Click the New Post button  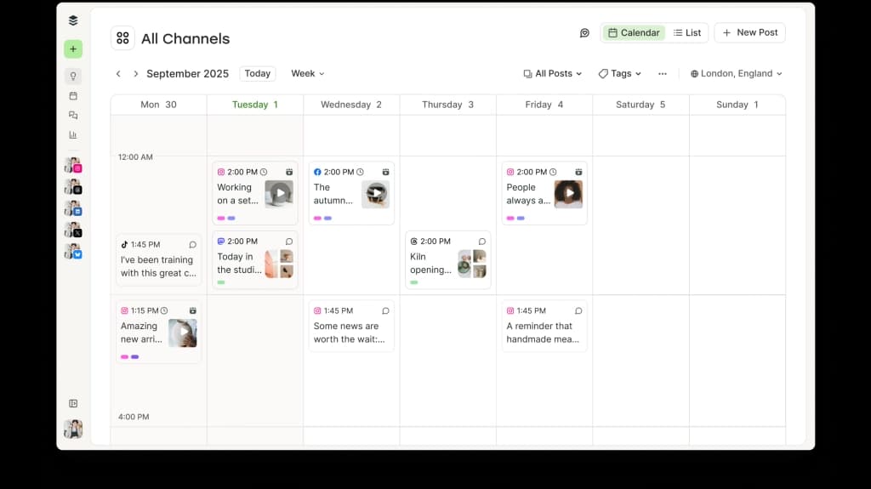click(x=749, y=33)
